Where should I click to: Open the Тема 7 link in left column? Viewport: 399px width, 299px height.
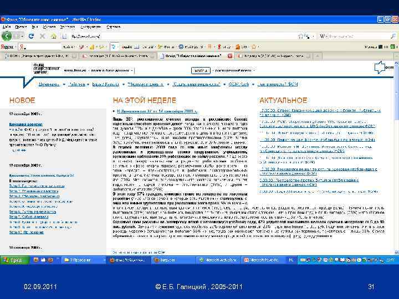28,217
